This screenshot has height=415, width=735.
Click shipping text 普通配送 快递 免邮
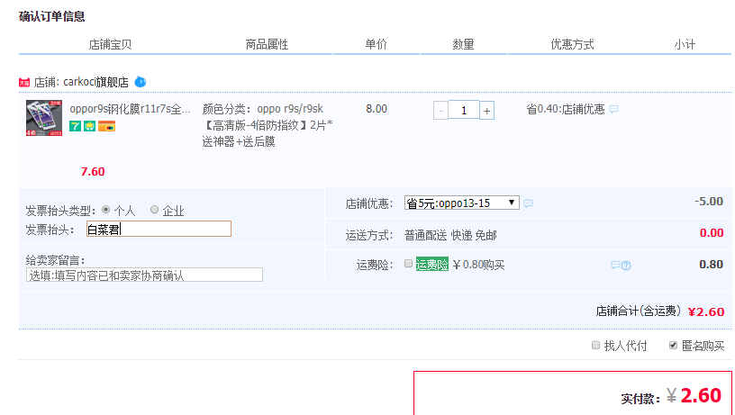click(x=450, y=235)
